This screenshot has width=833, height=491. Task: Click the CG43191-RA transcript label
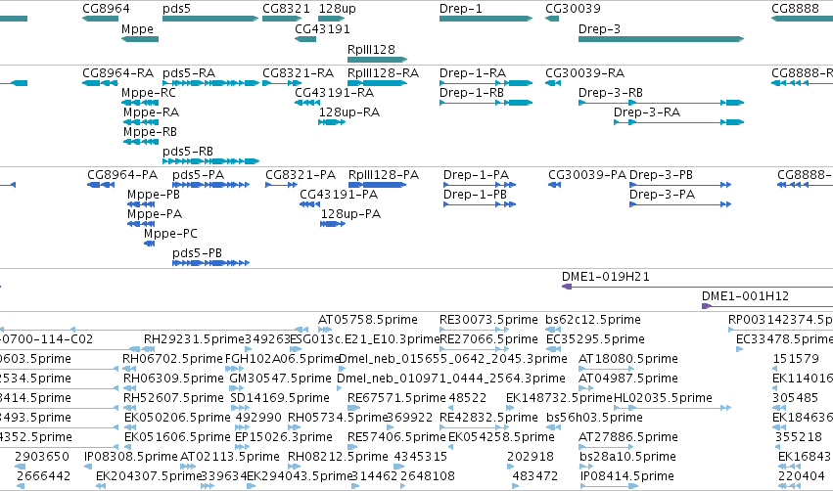pyautogui.click(x=334, y=93)
